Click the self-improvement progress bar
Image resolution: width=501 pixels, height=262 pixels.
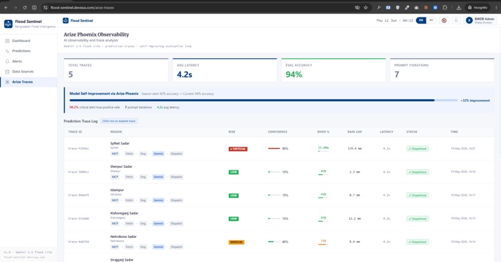(264, 100)
